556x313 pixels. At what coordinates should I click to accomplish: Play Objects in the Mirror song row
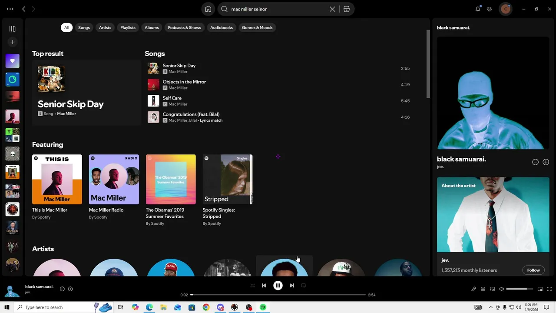tap(279, 85)
